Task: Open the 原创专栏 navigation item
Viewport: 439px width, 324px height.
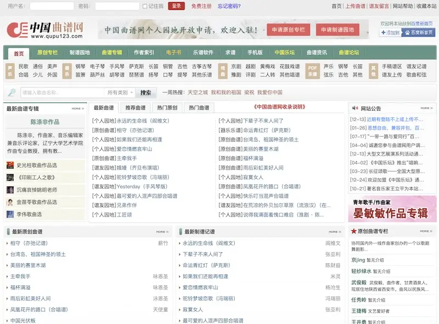Action: (47, 52)
